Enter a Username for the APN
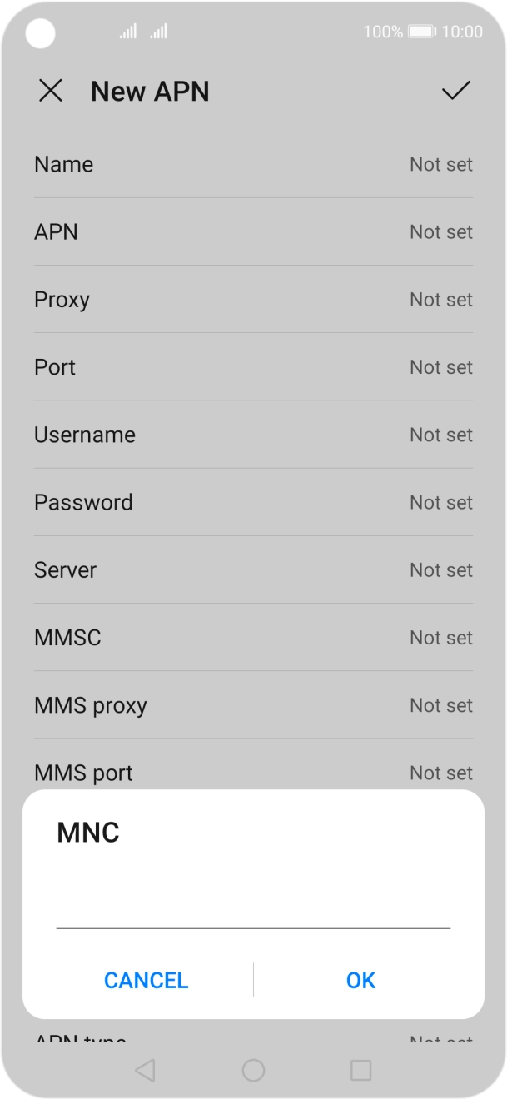Image resolution: width=507 pixels, height=1099 pixels. coord(253,434)
